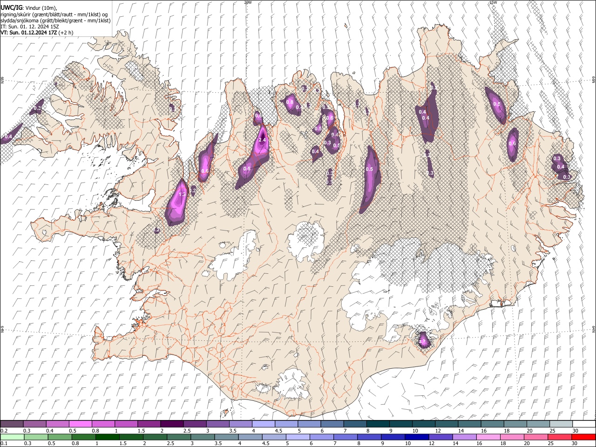This screenshot has width=596, height=447.
Task: Select the 'IT: Sun. 01. 12. 2024 15Z' line
Action: tap(29, 27)
